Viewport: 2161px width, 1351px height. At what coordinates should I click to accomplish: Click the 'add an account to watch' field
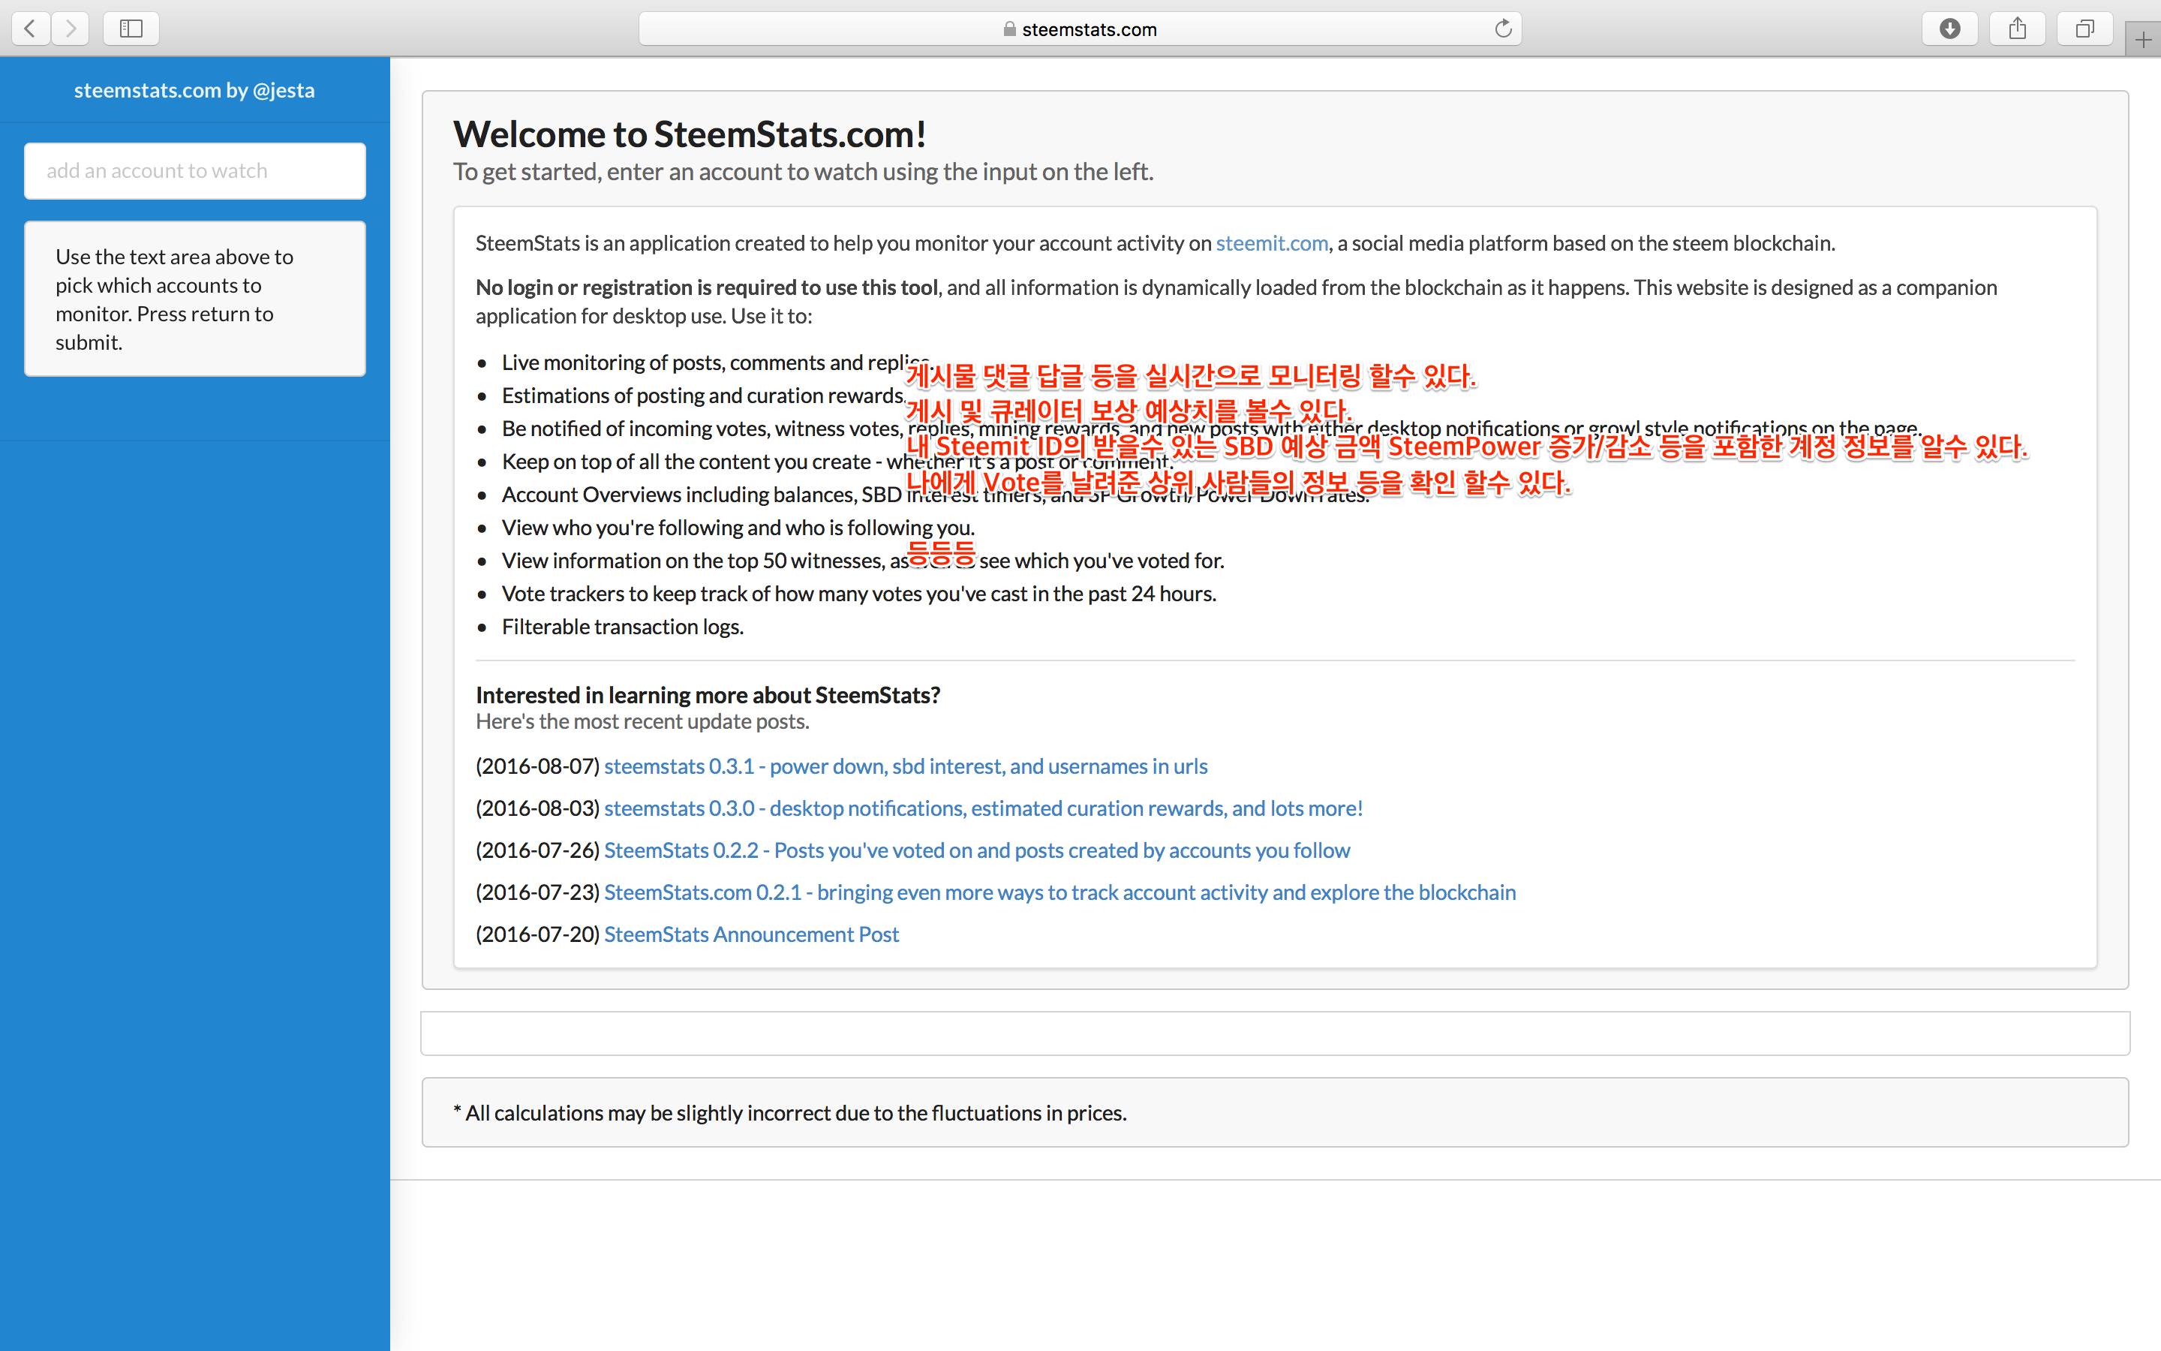click(x=194, y=170)
